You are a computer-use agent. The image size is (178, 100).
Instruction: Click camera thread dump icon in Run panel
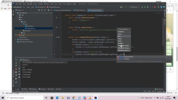[16, 72]
